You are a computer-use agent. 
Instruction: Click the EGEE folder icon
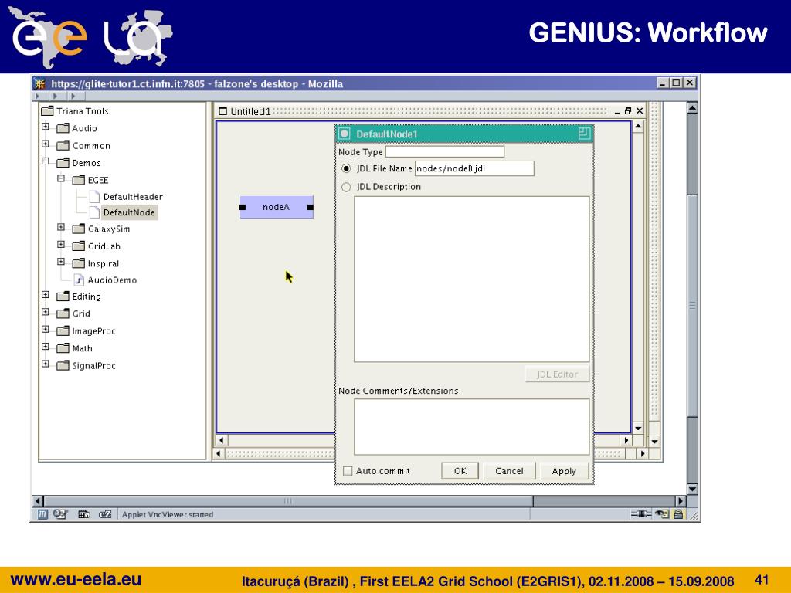click(79, 180)
